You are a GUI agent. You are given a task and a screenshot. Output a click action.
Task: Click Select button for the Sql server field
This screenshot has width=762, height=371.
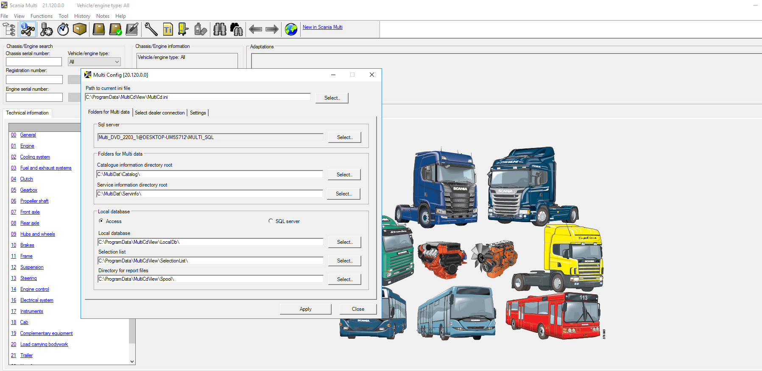[x=344, y=137]
